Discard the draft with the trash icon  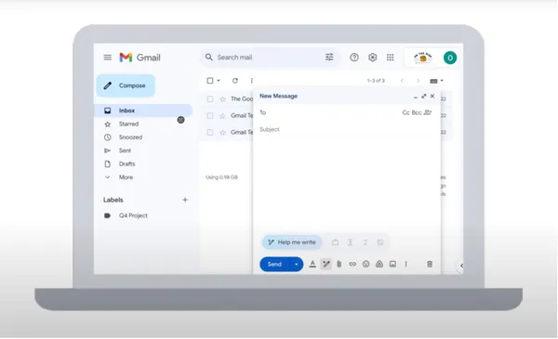click(x=430, y=264)
